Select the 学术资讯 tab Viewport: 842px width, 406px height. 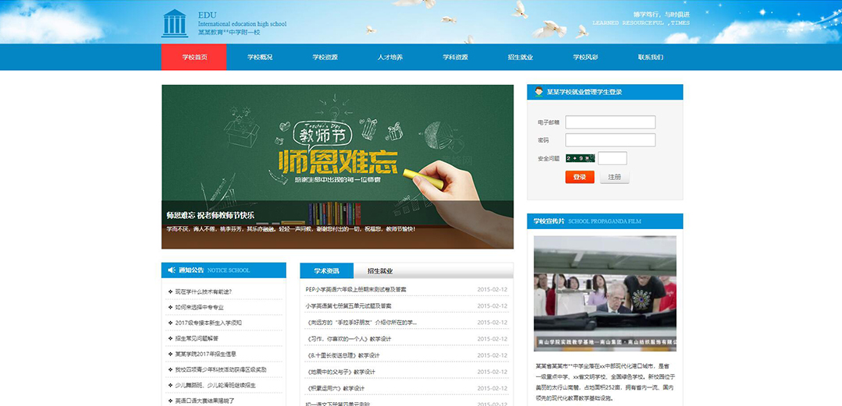pyautogui.click(x=326, y=271)
